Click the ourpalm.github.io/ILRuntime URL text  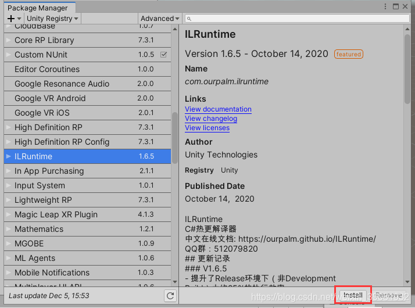(x=307, y=239)
